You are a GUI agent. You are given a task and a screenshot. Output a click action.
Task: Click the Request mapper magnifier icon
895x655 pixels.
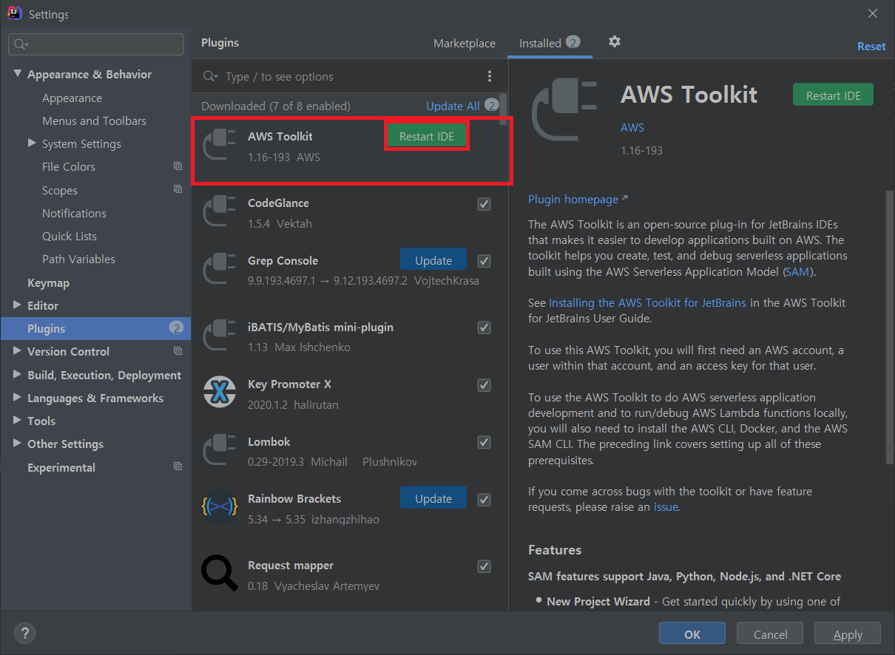219,571
